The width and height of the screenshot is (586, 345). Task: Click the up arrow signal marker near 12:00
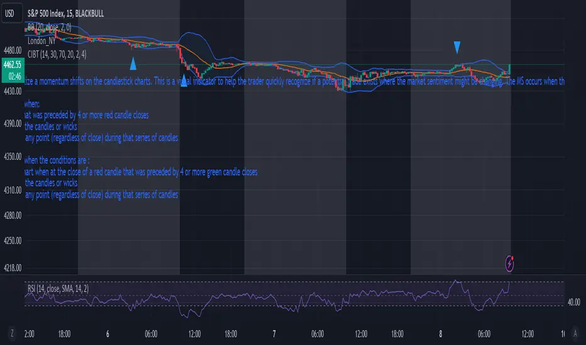click(x=184, y=80)
